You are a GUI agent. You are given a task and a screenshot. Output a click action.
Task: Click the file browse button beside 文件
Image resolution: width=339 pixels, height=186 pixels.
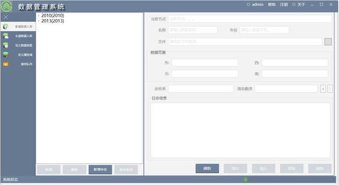tap(328, 42)
